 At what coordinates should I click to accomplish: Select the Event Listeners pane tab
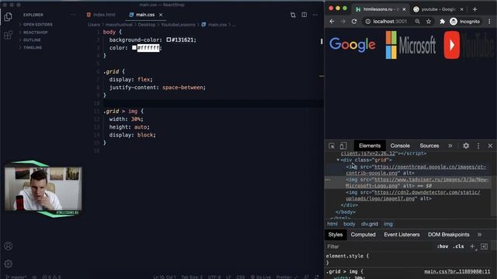click(401, 235)
